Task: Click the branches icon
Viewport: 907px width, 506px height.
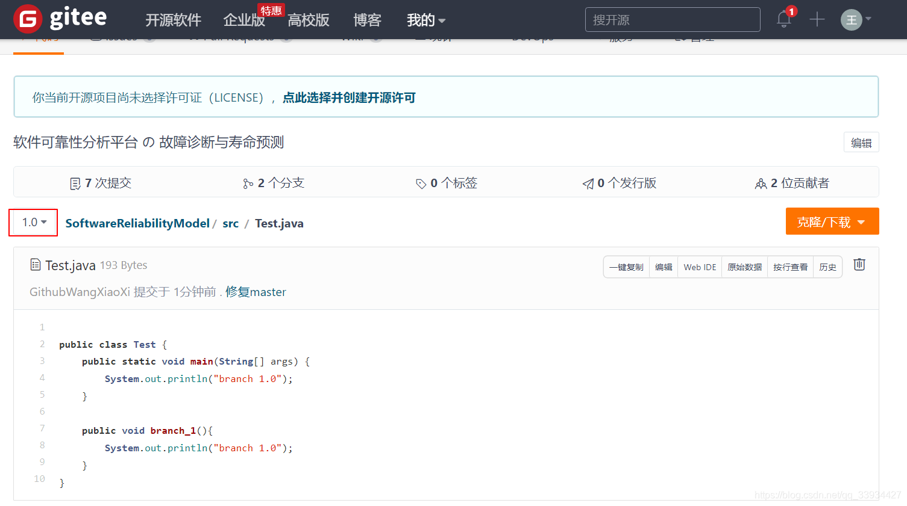Action: pos(248,184)
